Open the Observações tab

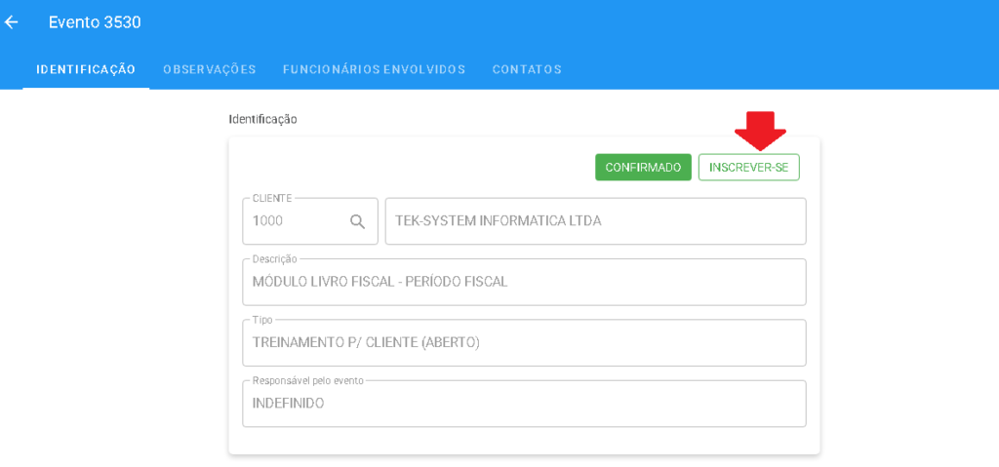tap(210, 69)
